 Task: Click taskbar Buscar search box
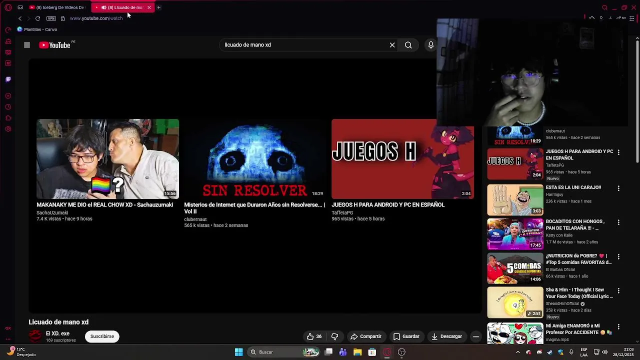283,352
